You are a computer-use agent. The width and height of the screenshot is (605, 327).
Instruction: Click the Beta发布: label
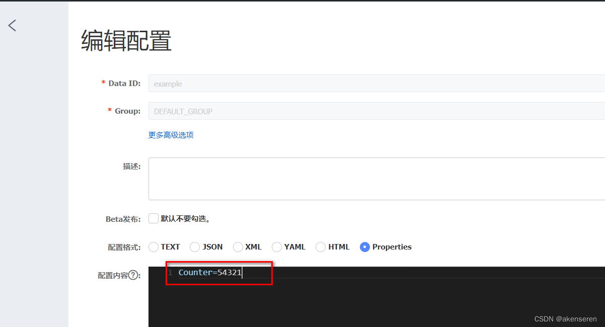point(123,219)
